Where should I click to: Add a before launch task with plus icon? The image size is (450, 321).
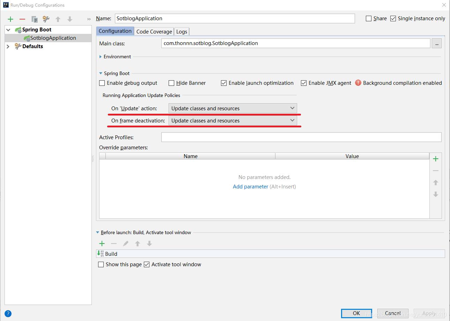click(102, 244)
